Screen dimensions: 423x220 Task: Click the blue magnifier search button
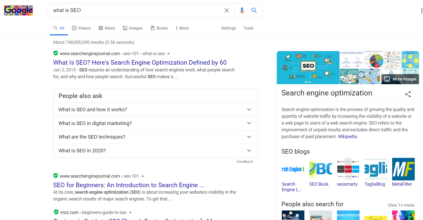click(254, 11)
